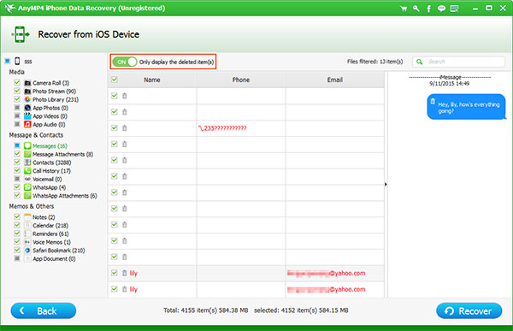Viewport: 513px width, 331px height.
Task: Uncheck the Call History checkbox
Action: pos(17,170)
